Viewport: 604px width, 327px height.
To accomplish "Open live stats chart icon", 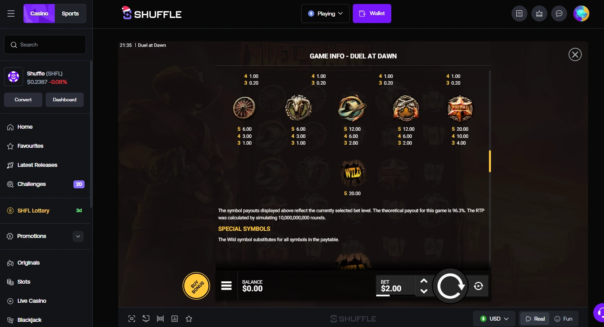I will click(x=175, y=319).
